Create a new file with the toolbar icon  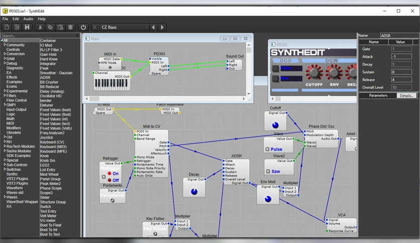tap(7, 27)
